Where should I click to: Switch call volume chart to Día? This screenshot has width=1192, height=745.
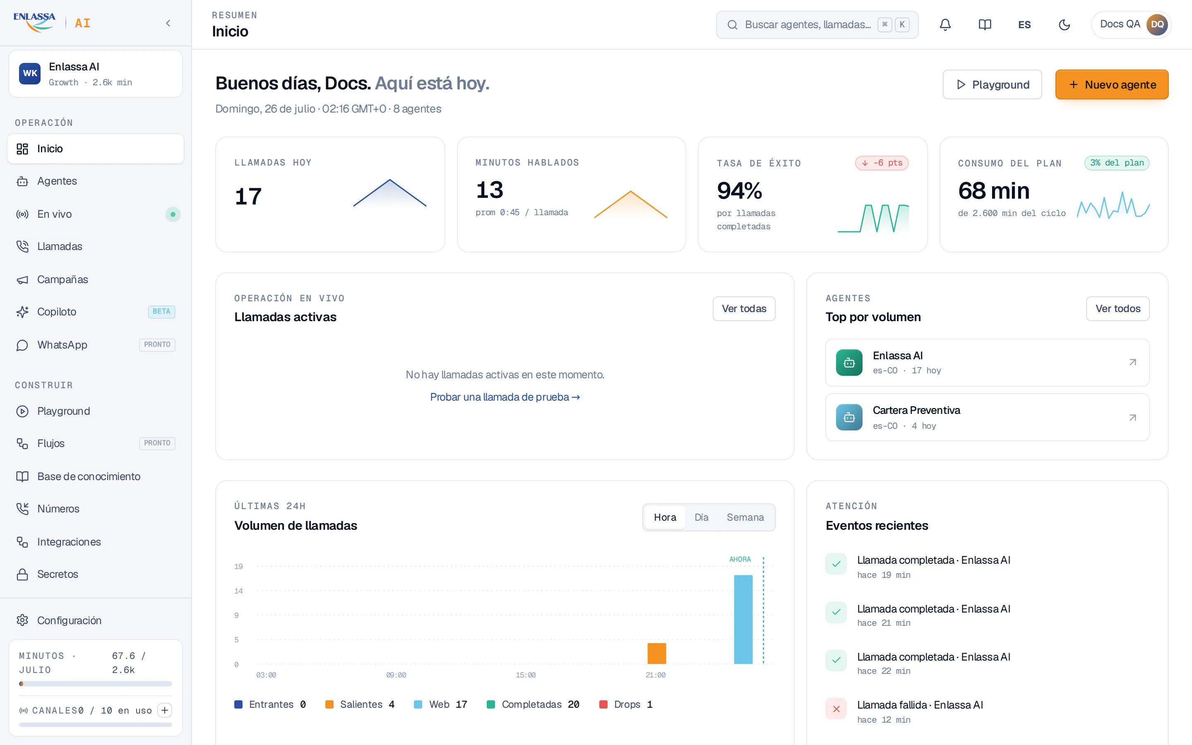[702, 517]
